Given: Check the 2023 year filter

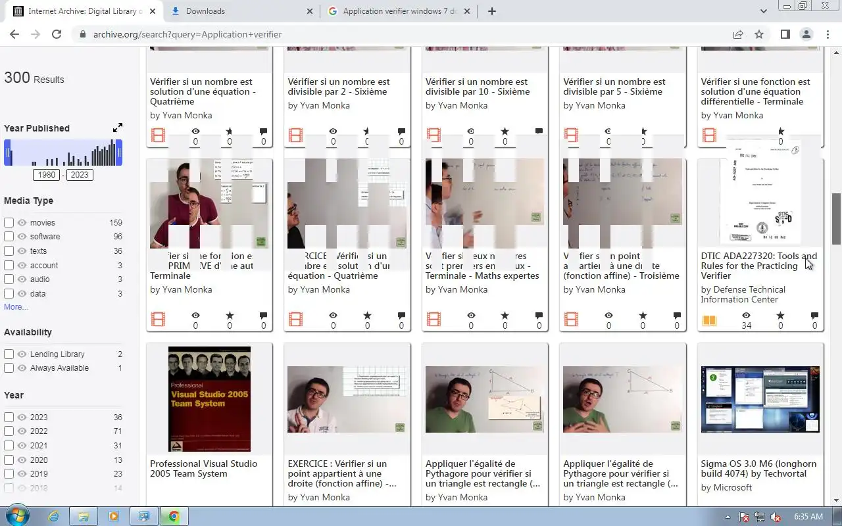Looking at the screenshot, I should pos(9,418).
